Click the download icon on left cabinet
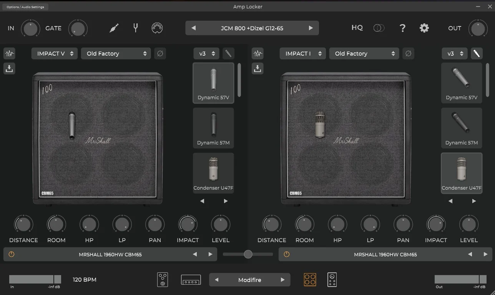 tap(9, 69)
